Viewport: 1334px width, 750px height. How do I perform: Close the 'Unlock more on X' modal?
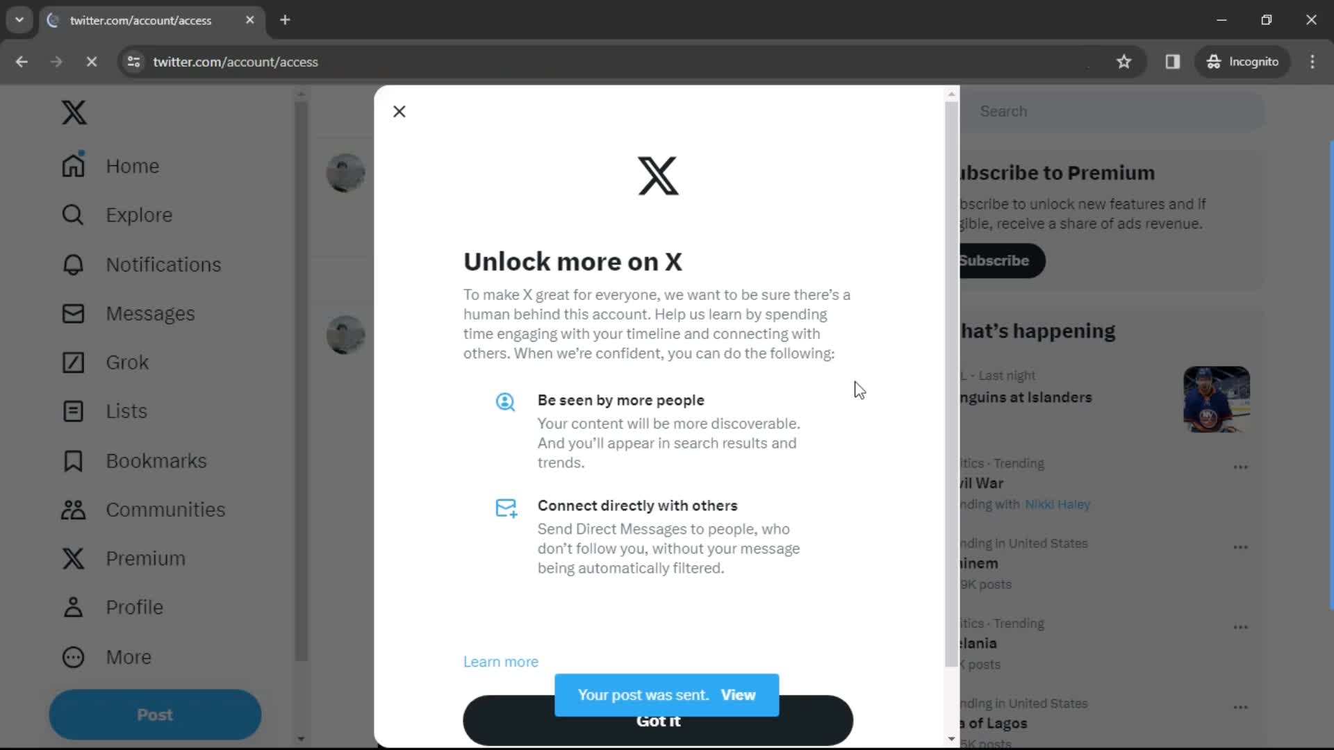point(399,112)
